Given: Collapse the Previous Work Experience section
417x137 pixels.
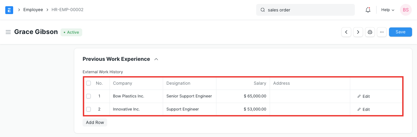Looking at the screenshot, I should click(156, 59).
